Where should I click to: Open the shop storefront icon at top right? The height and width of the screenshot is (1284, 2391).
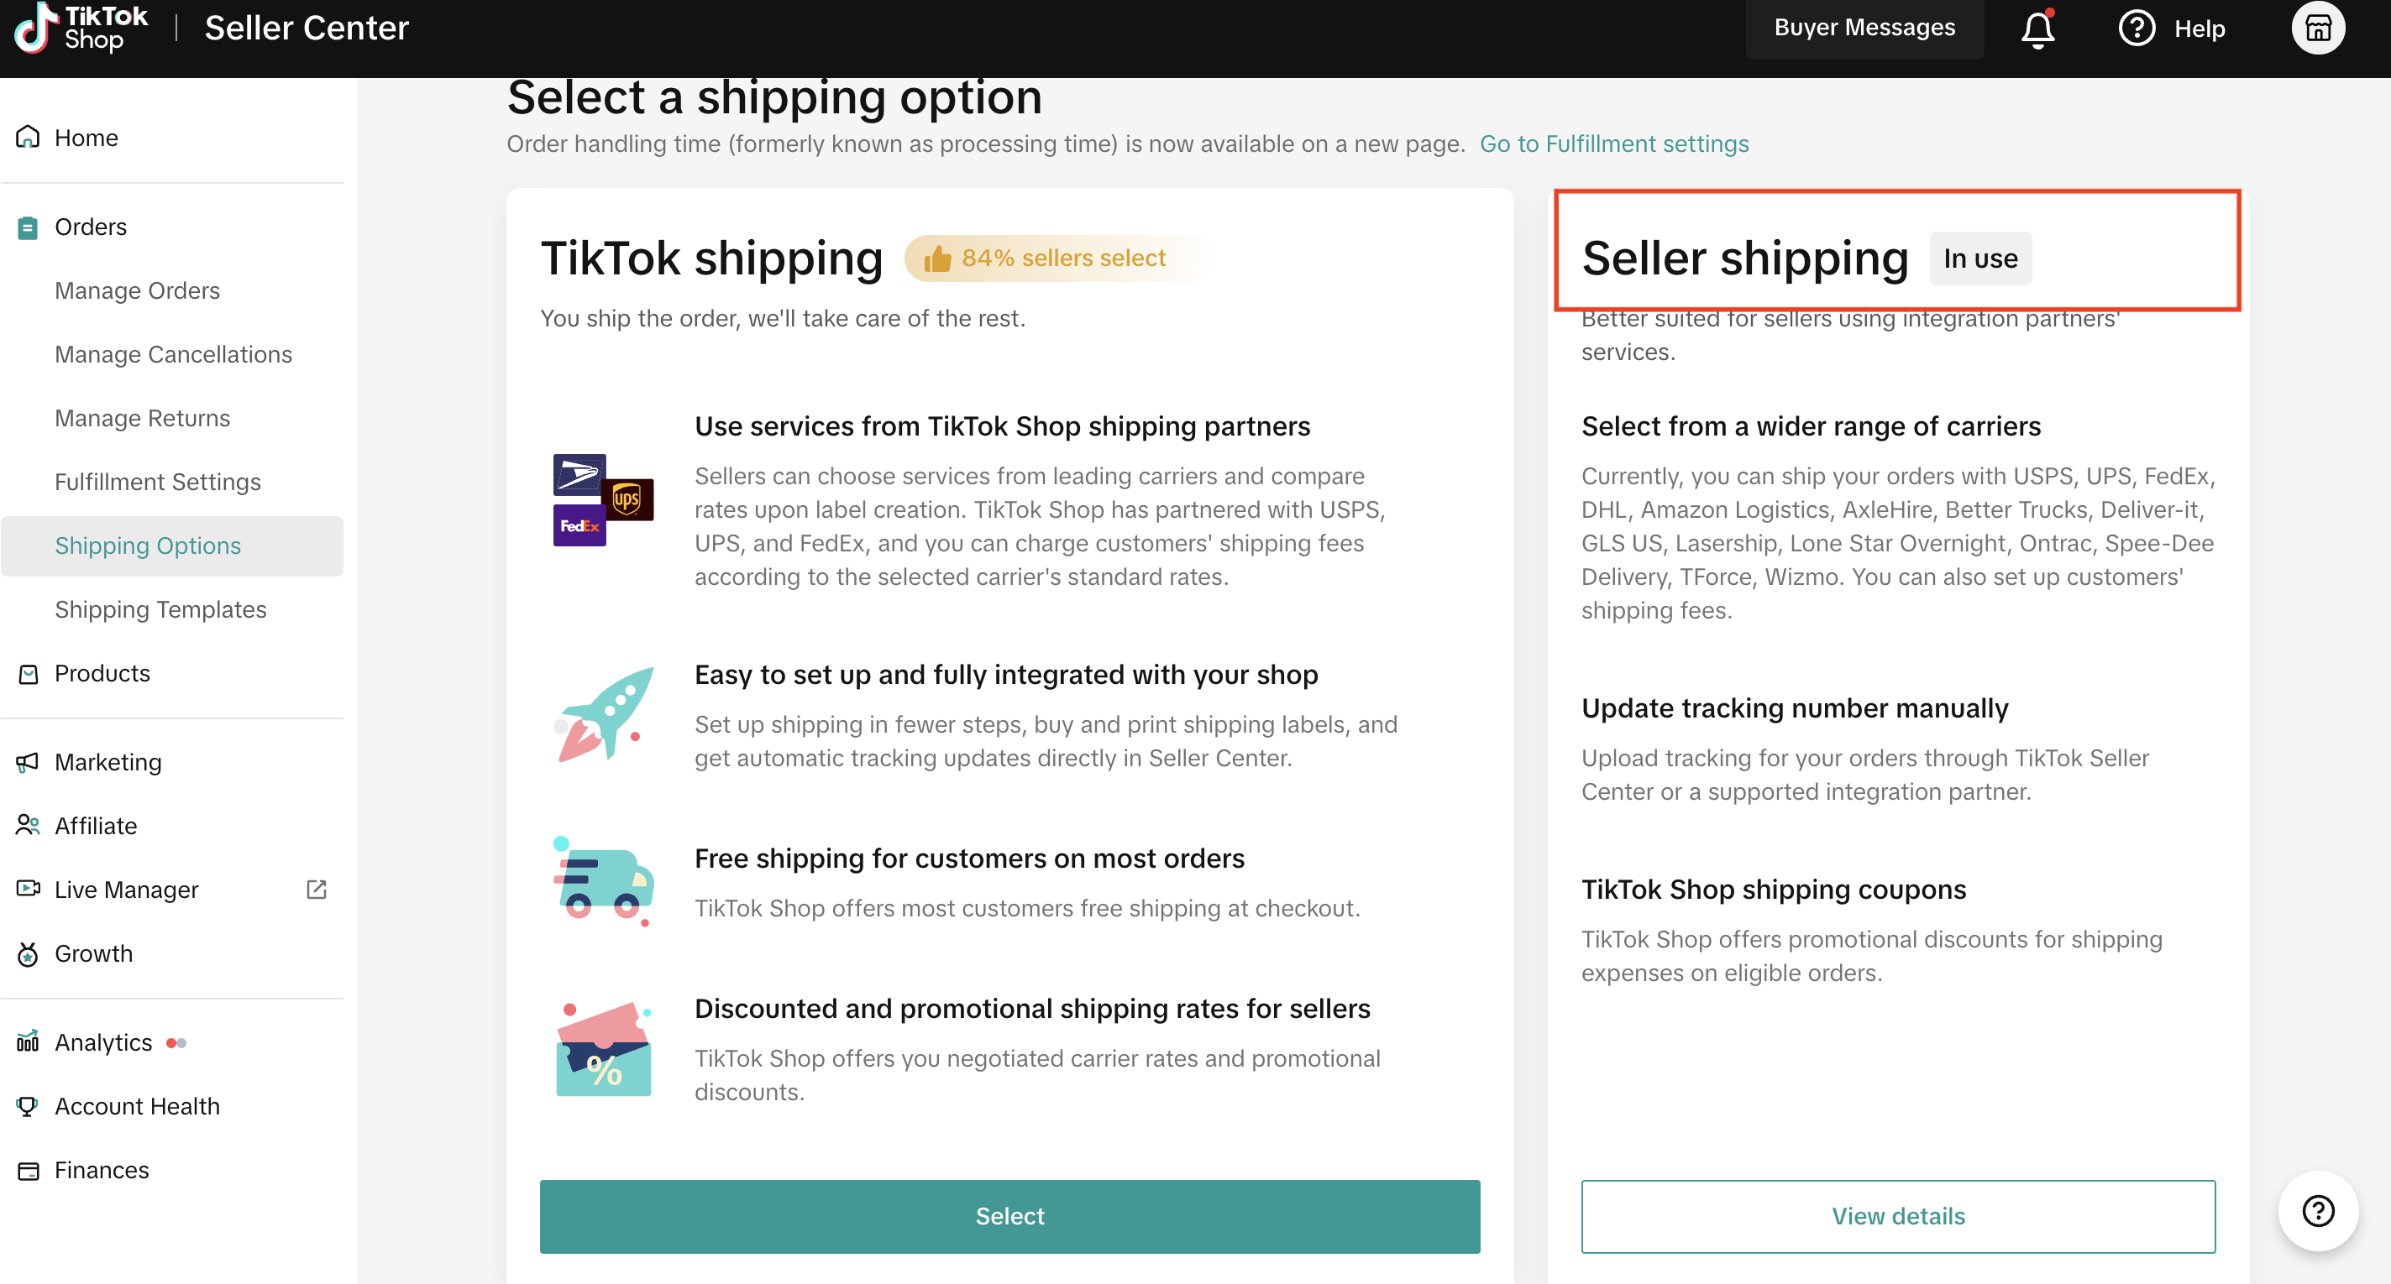tap(2318, 28)
